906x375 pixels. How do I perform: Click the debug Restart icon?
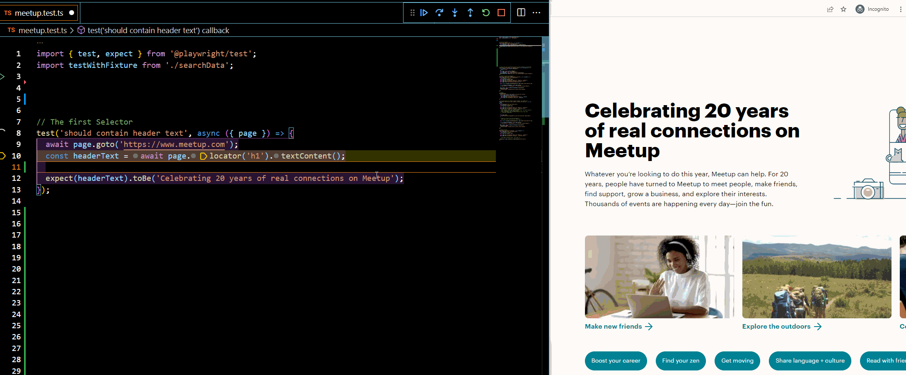pyautogui.click(x=486, y=13)
